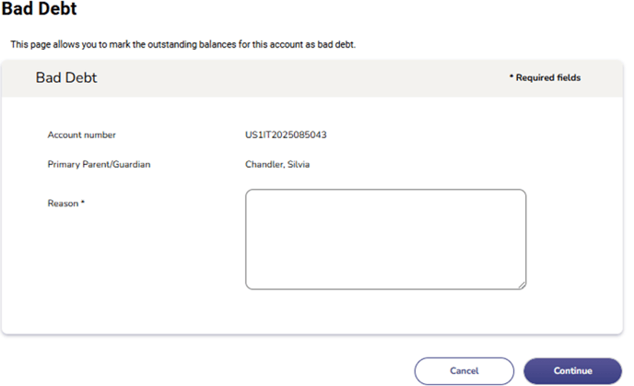634x386 pixels.
Task: Focus the Reason text area
Action: click(x=385, y=240)
